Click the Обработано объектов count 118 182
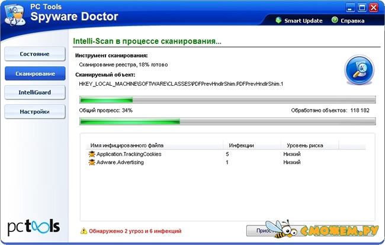The height and width of the screenshot is (245, 385). point(331,110)
